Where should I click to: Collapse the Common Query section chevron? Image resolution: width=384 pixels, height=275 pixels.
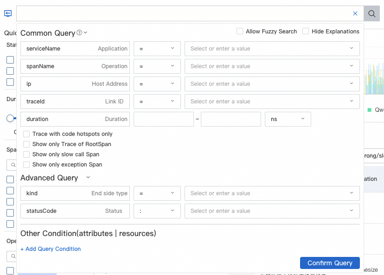(x=86, y=32)
